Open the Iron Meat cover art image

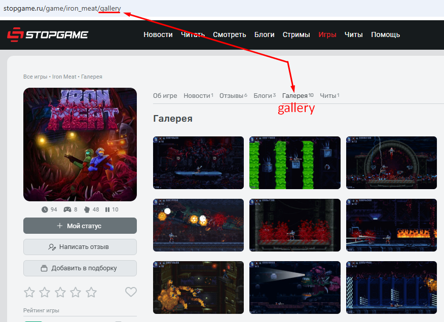80,145
